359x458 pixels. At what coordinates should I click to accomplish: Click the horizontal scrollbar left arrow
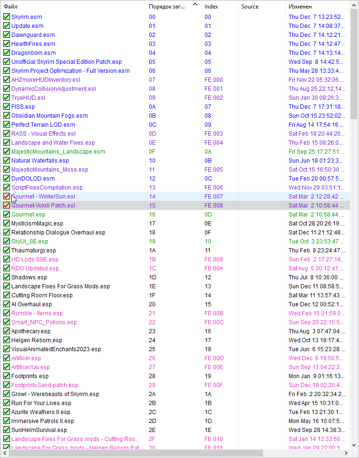tap(4, 453)
